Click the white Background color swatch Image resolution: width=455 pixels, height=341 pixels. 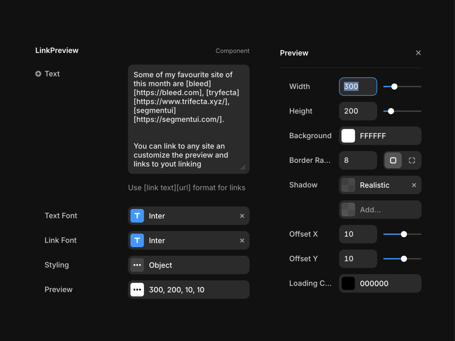click(348, 136)
